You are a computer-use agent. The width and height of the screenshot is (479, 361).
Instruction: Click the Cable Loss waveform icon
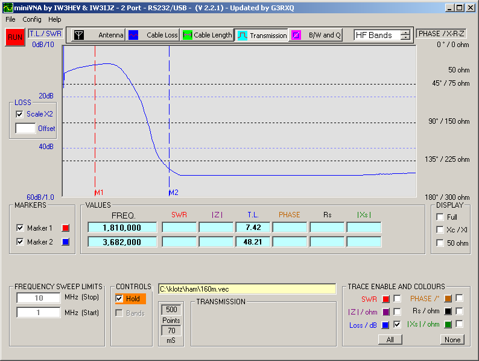[133, 35]
